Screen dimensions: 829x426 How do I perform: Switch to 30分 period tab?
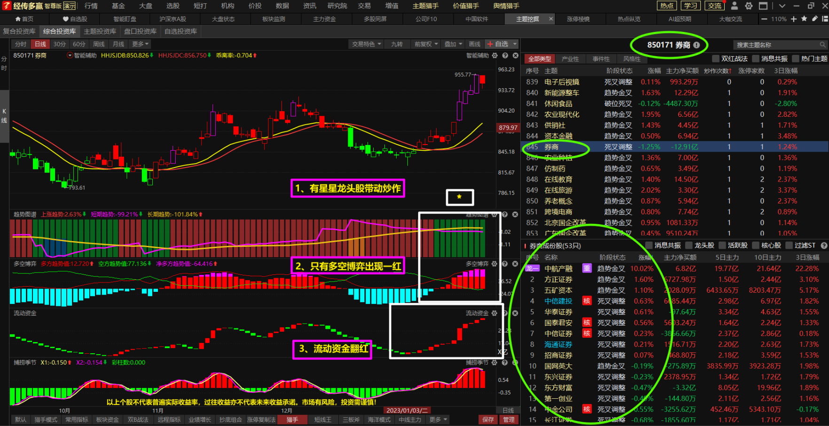(x=60, y=44)
